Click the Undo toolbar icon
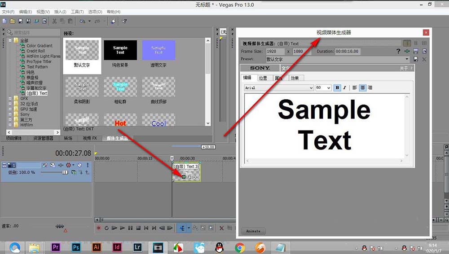 click(83, 21)
